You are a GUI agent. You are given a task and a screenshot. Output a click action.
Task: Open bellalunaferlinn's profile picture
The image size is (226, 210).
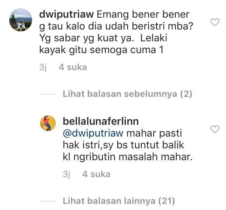click(x=48, y=123)
